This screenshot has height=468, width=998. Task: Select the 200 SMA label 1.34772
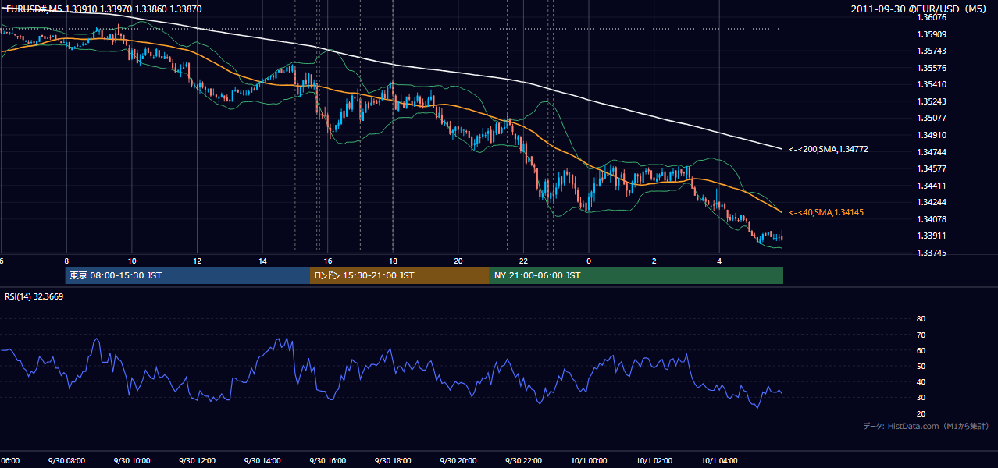tap(828, 148)
